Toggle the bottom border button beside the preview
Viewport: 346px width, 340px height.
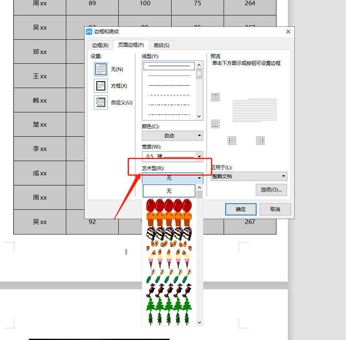point(215,124)
